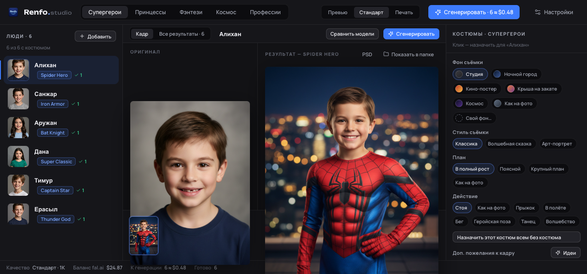Switch to the top Космос category tab

(x=226, y=12)
